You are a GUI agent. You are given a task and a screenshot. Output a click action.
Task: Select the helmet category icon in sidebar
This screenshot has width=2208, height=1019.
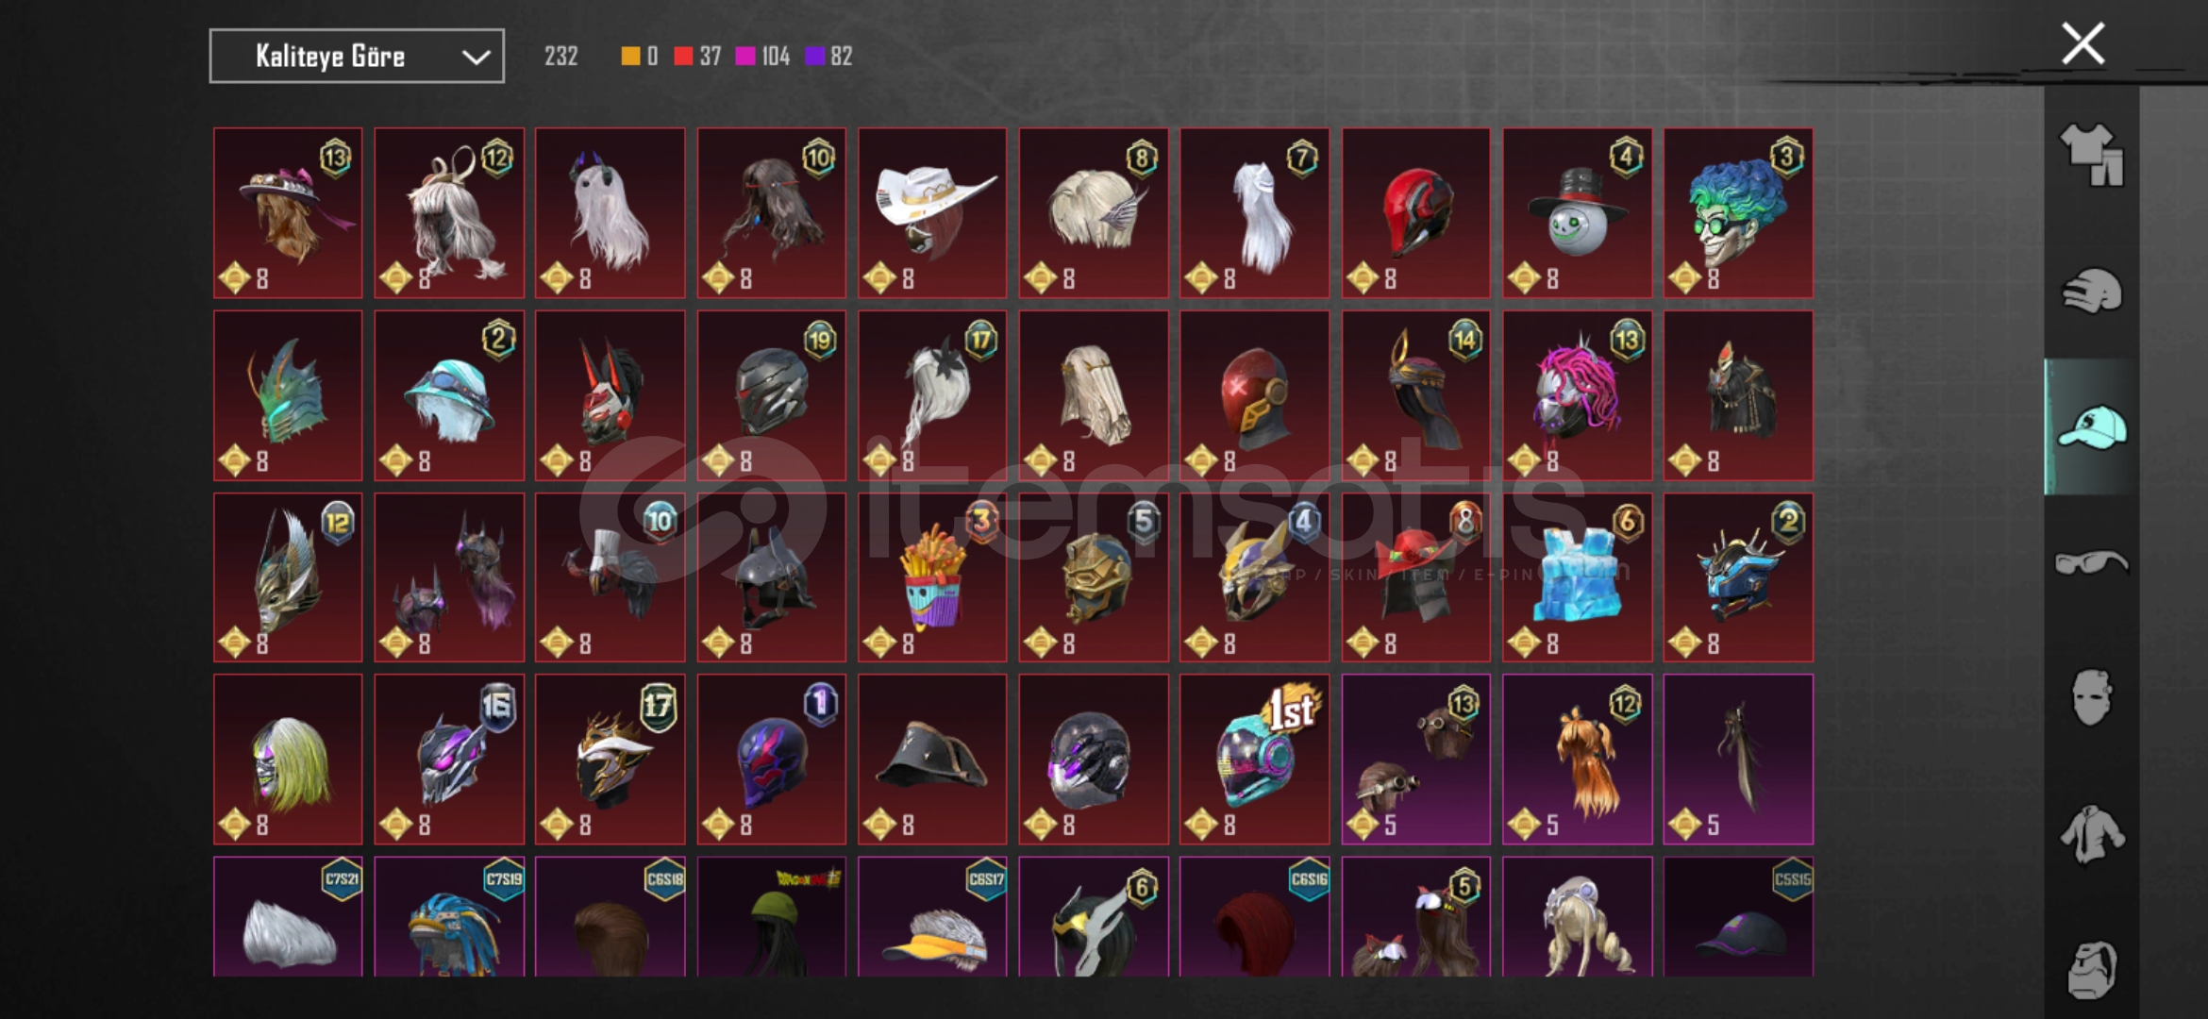(x=2091, y=291)
